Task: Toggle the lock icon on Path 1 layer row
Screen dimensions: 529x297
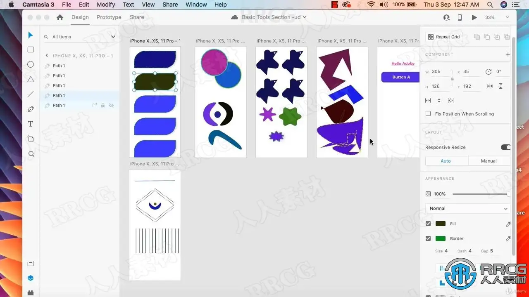Action: [103, 106]
